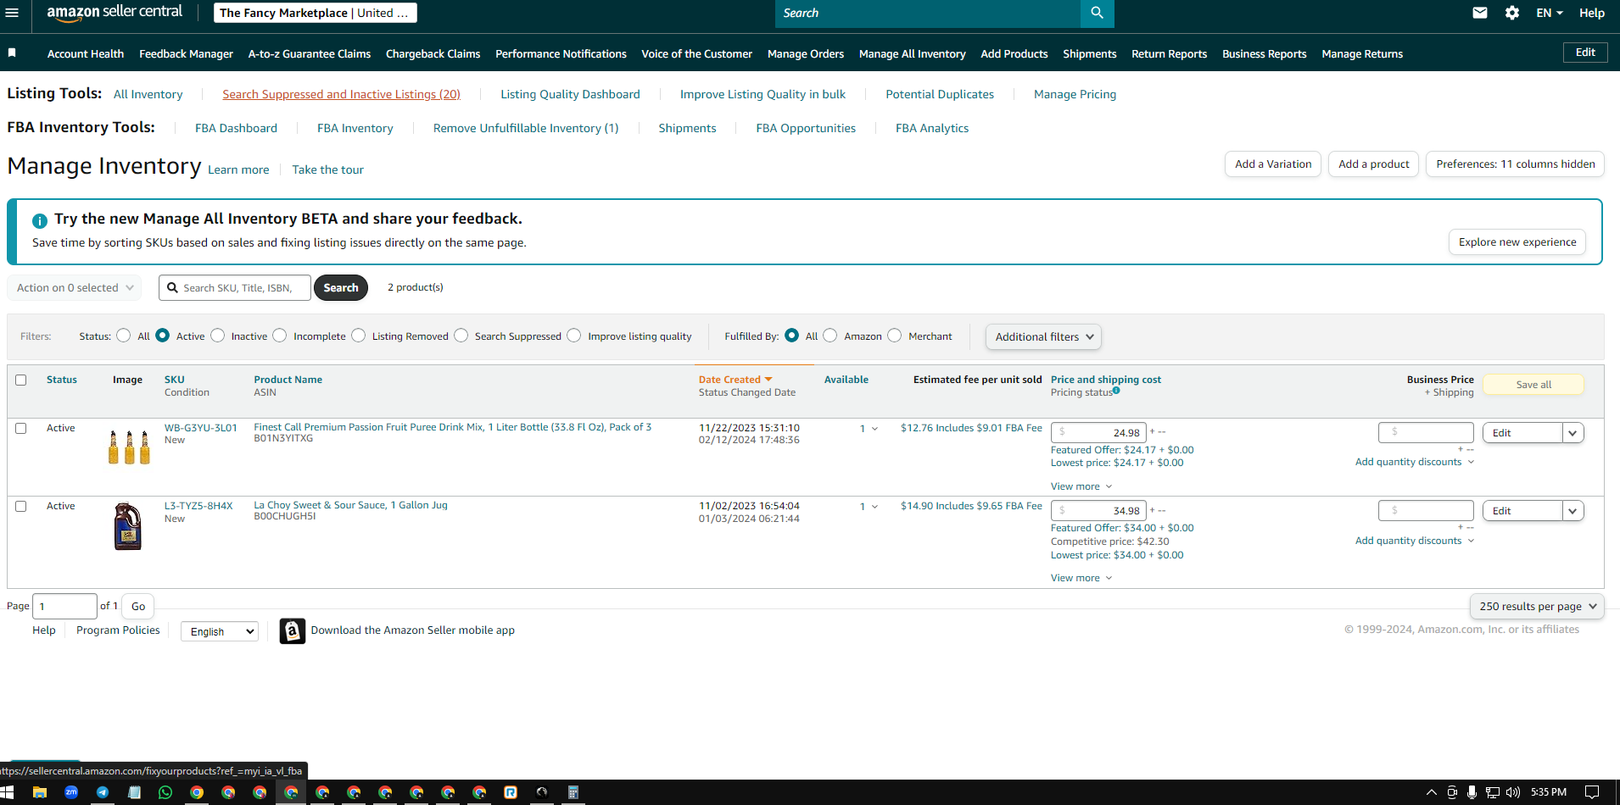Show hidden system tray icons
Viewport: 1620px width, 805px height.
tap(1432, 792)
